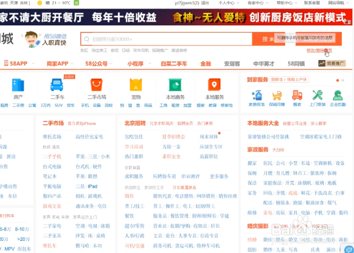Expand the 58APP dropdown arrow
Image resolution: width=354 pixels, height=253 pixels.
(x=33, y=64)
